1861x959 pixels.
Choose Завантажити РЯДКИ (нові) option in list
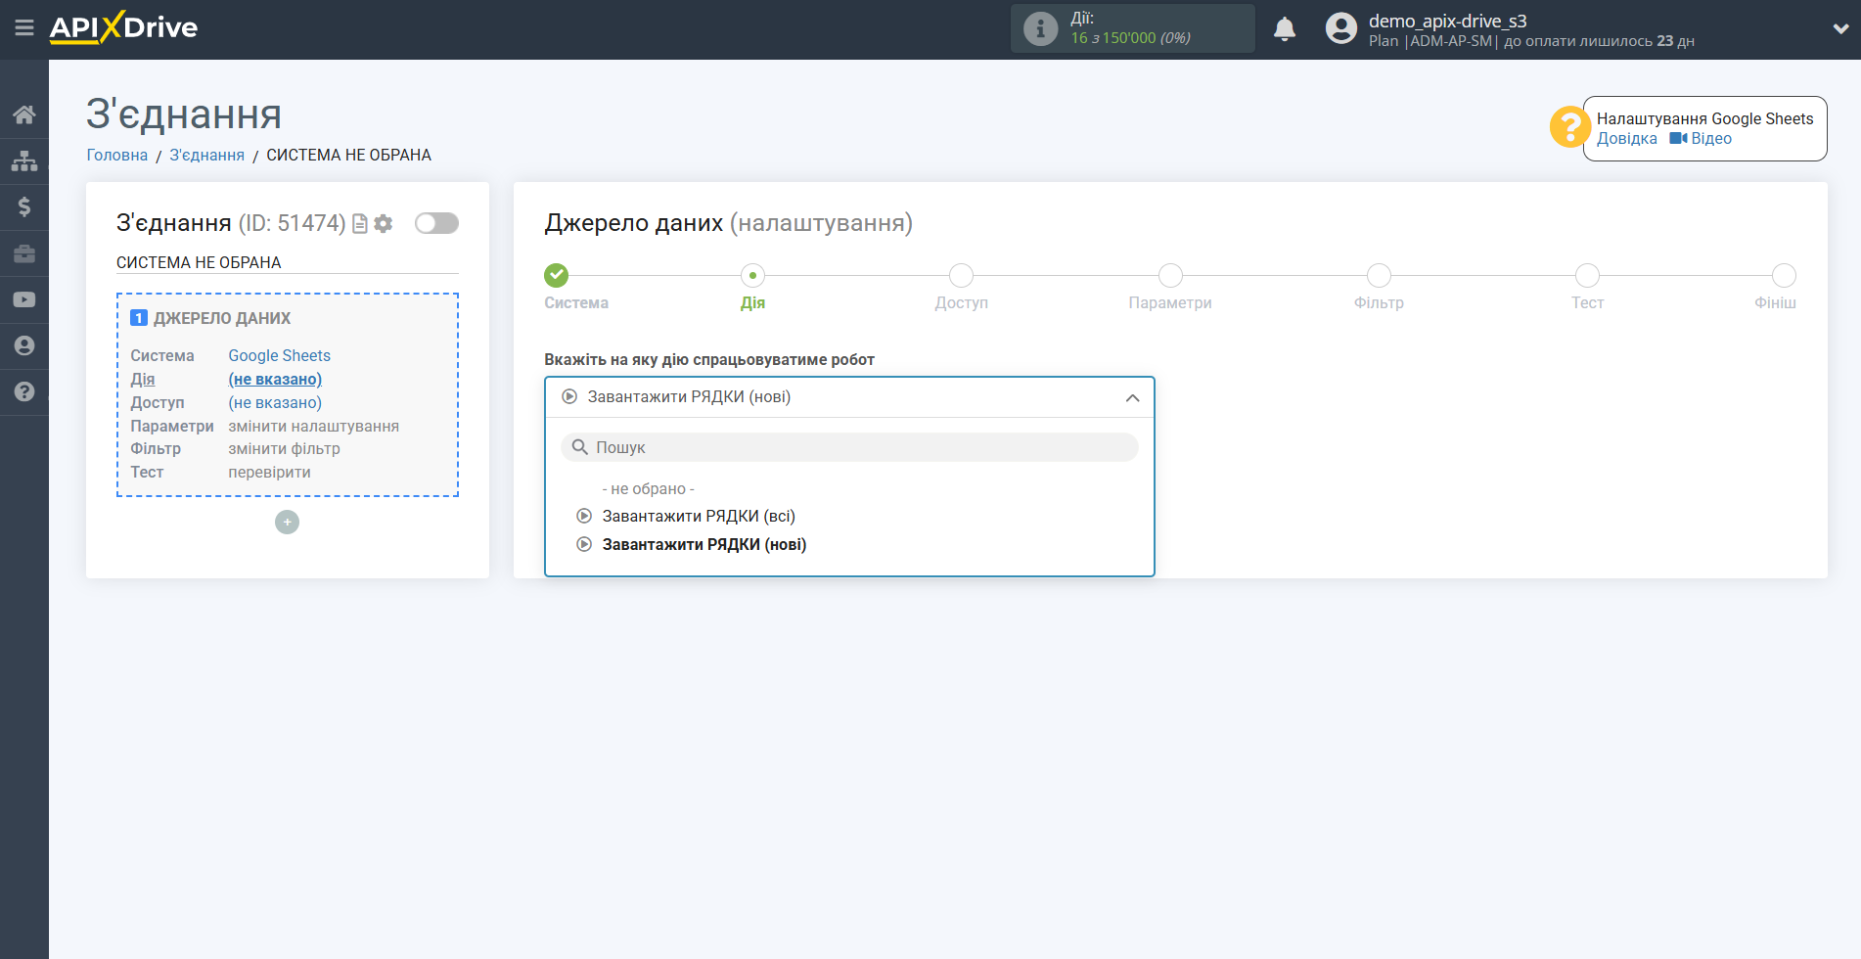click(x=704, y=544)
